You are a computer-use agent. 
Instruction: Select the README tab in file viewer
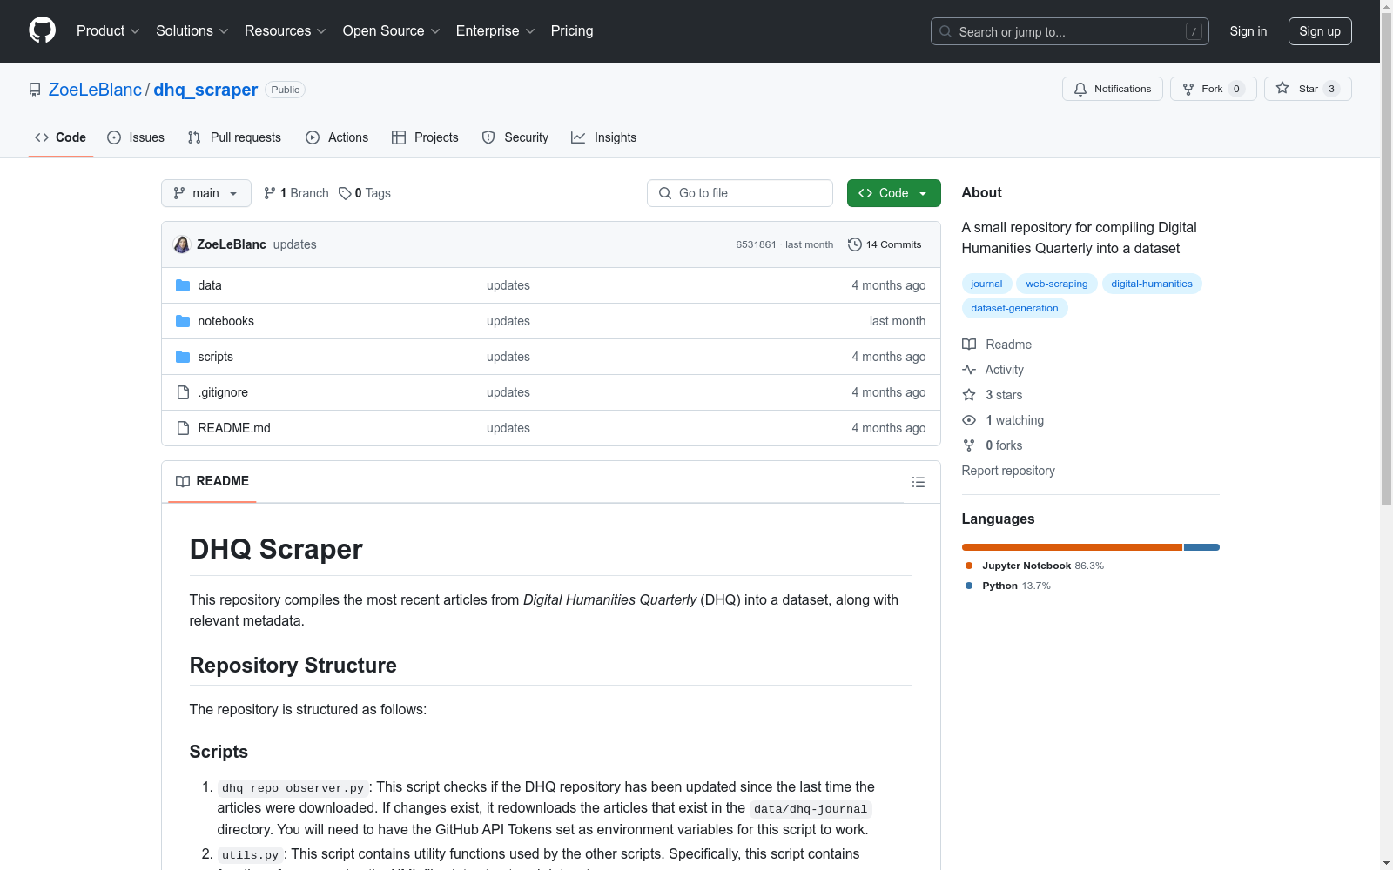212,481
